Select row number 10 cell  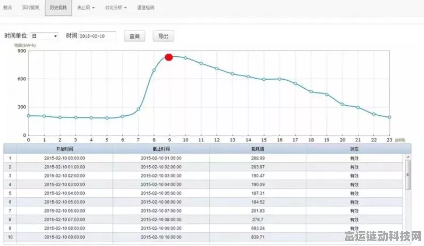pos(10,237)
